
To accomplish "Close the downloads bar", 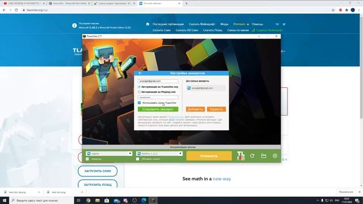I will (x=360, y=192).
